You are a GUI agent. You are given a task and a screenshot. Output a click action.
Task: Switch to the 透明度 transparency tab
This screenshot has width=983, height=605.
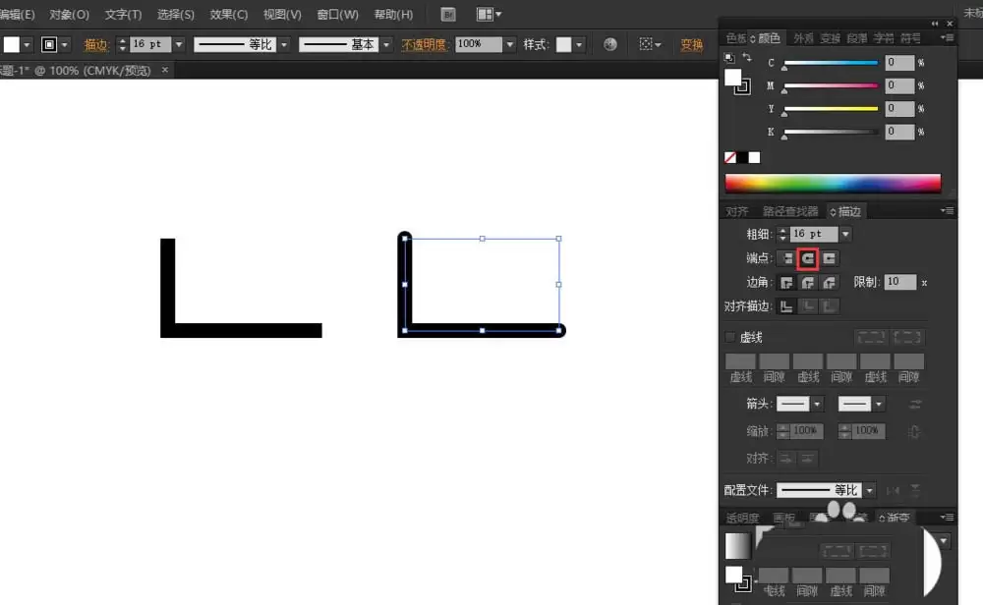click(x=742, y=518)
